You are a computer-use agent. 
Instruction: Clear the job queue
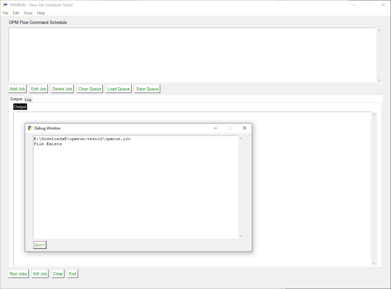click(x=90, y=89)
